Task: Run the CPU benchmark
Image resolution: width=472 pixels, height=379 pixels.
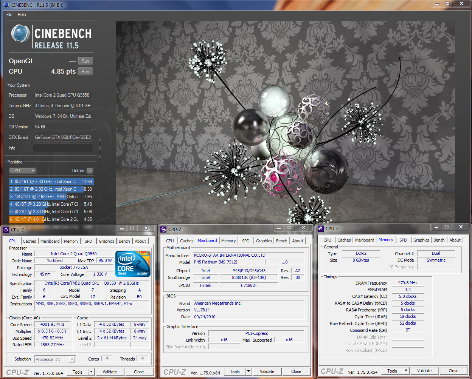Action: 85,72
